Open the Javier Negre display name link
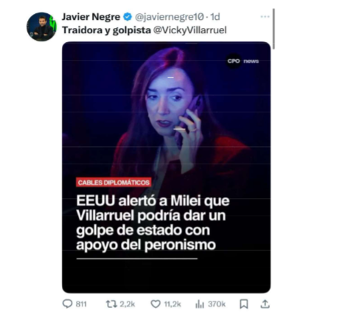 point(91,17)
